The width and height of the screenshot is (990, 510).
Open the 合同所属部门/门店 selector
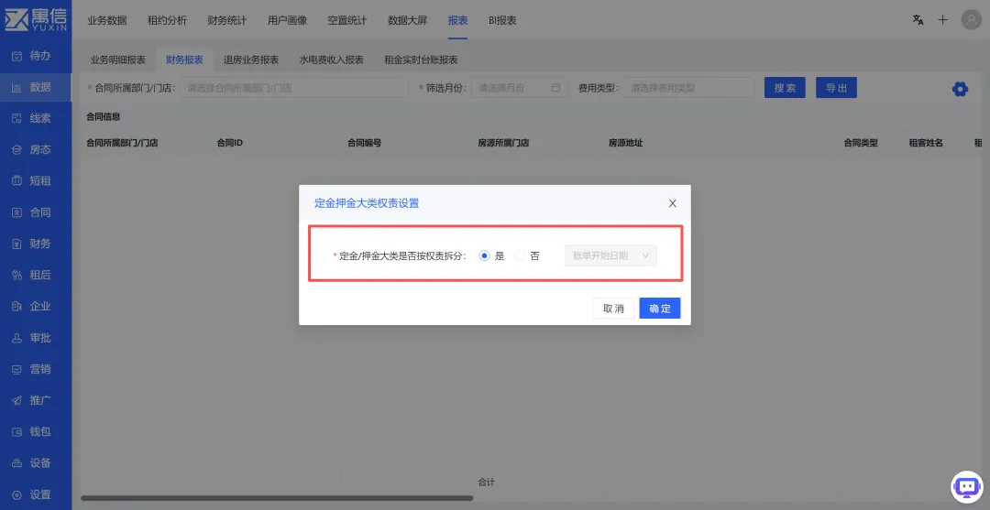tap(294, 88)
